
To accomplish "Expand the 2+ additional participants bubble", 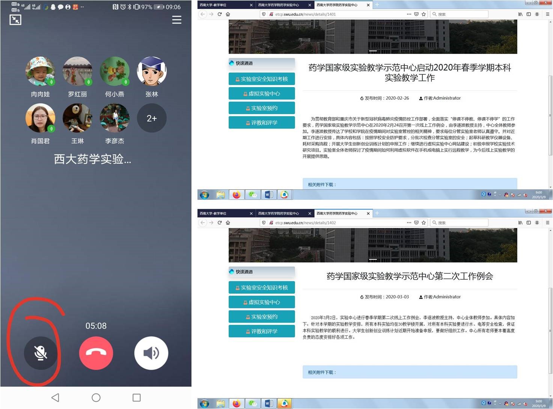I will [x=152, y=118].
